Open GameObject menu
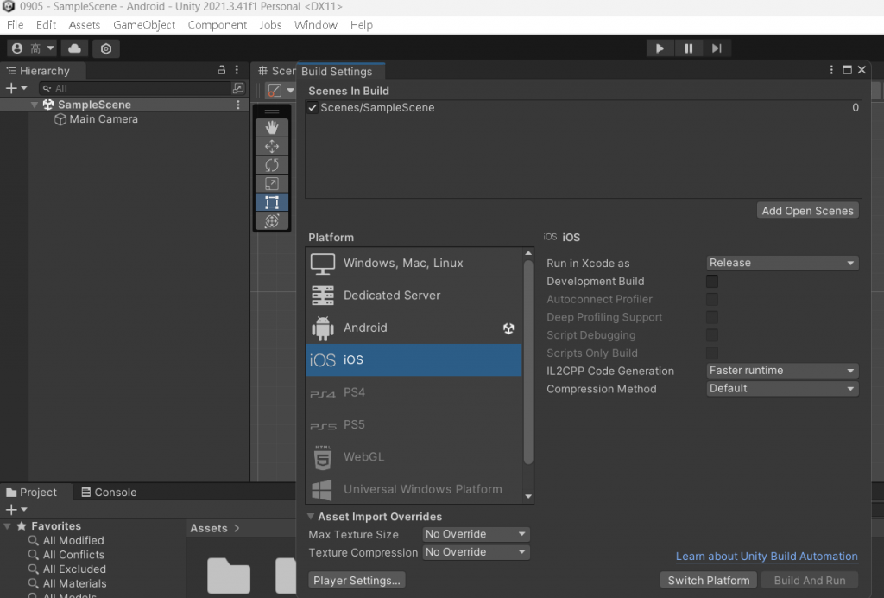The height and width of the screenshot is (598, 884). click(x=144, y=25)
